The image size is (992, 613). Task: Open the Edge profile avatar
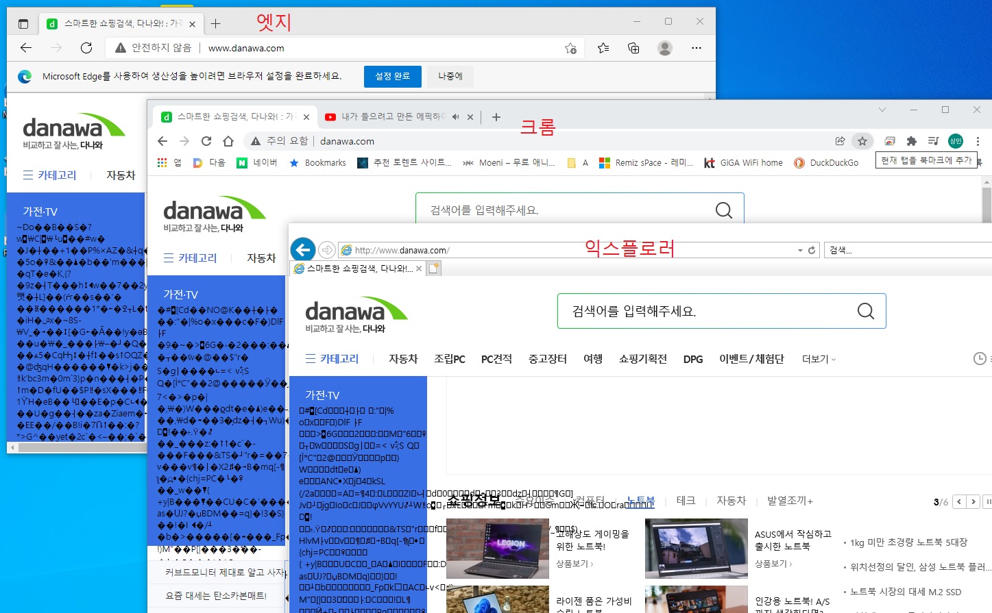664,48
